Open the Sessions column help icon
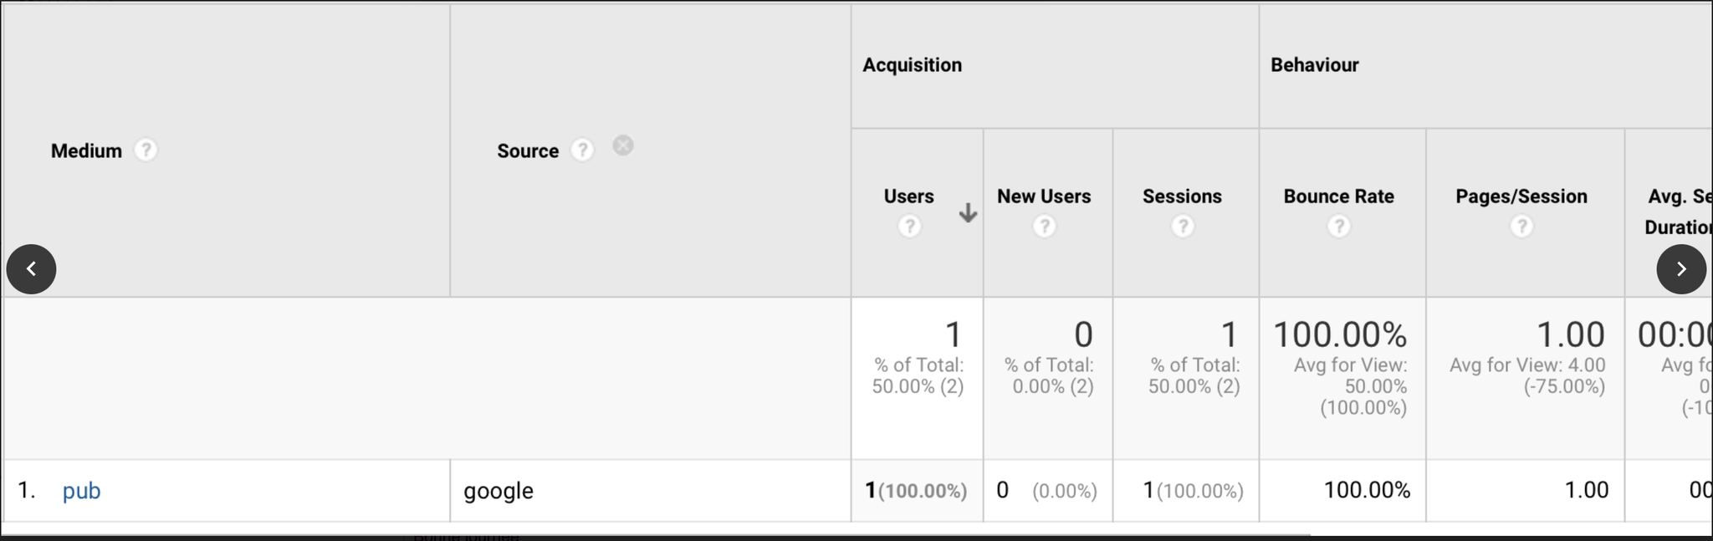1713x541 pixels. [1182, 227]
